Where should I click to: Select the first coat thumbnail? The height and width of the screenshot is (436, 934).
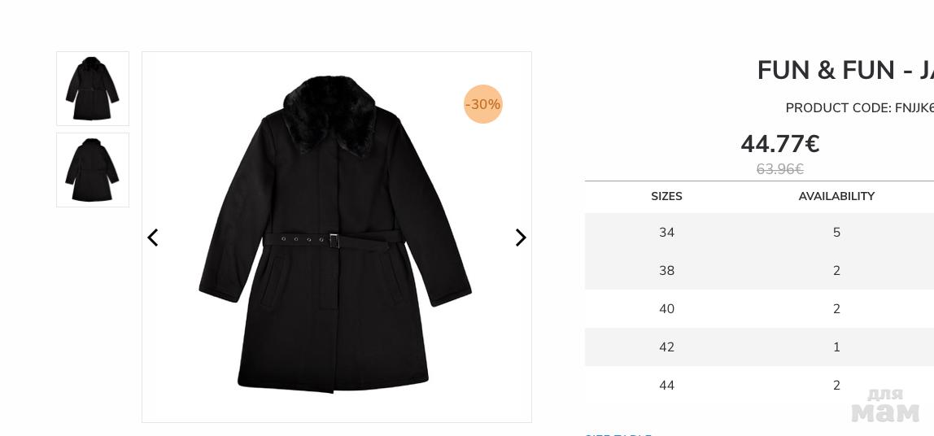point(92,89)
